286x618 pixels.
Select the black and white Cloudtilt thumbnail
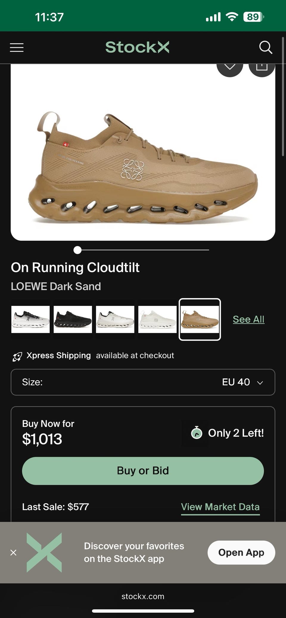[x=30, y=319]
